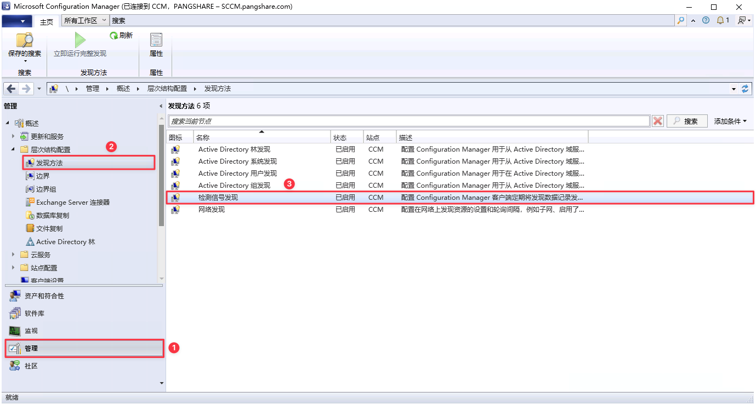Click the 刷新 refresh button

[x=121, y=36]
